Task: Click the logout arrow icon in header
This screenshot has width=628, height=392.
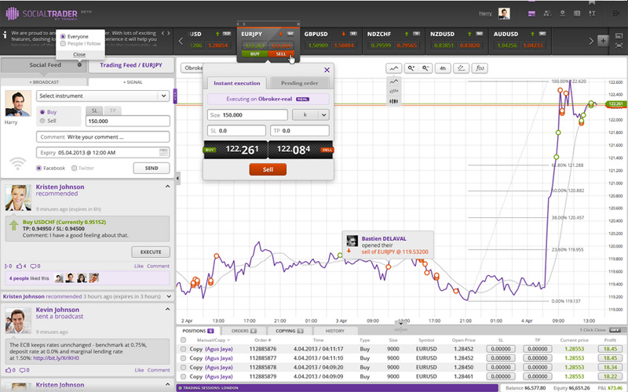Action: coord(616,13)
